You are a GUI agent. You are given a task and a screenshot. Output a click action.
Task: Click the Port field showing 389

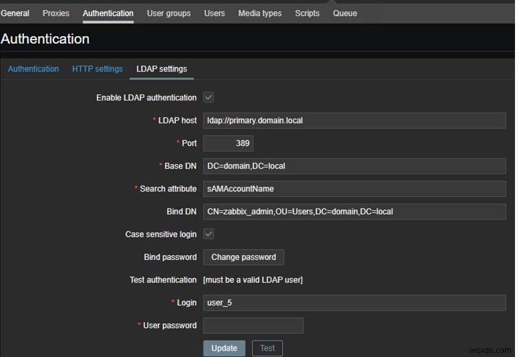(x=228, y=143)
